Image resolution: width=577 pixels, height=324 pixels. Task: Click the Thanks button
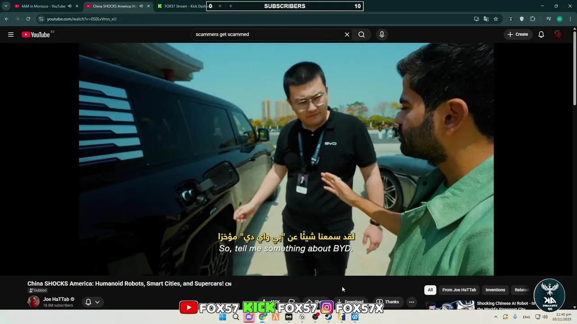click(388, 302)
